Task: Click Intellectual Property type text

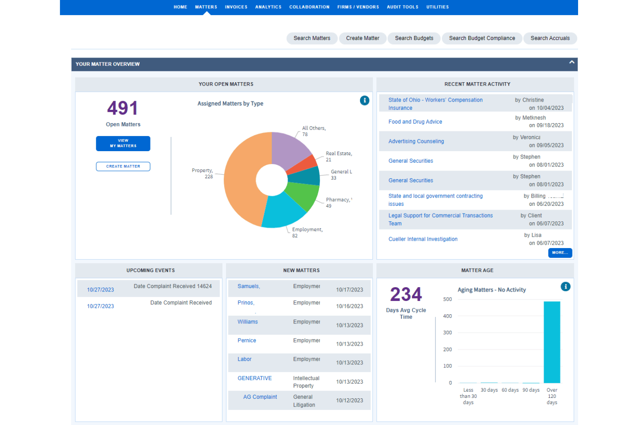Action: (306, 382)
